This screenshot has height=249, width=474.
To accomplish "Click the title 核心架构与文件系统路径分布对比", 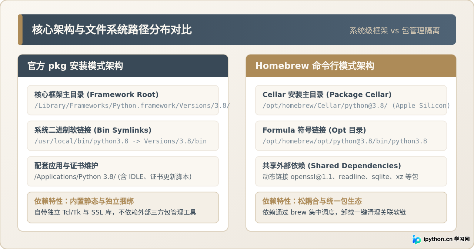I will (x=112, y=30).
